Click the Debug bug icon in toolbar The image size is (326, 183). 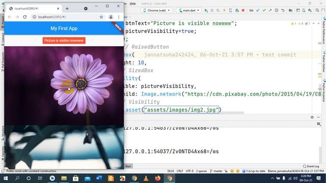tap(212, 10)
